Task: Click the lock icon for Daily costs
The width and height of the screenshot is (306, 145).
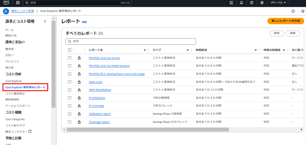Action: click(x=79, y=82)
